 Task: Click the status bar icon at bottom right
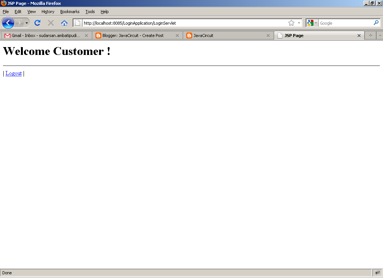(377, 273)
